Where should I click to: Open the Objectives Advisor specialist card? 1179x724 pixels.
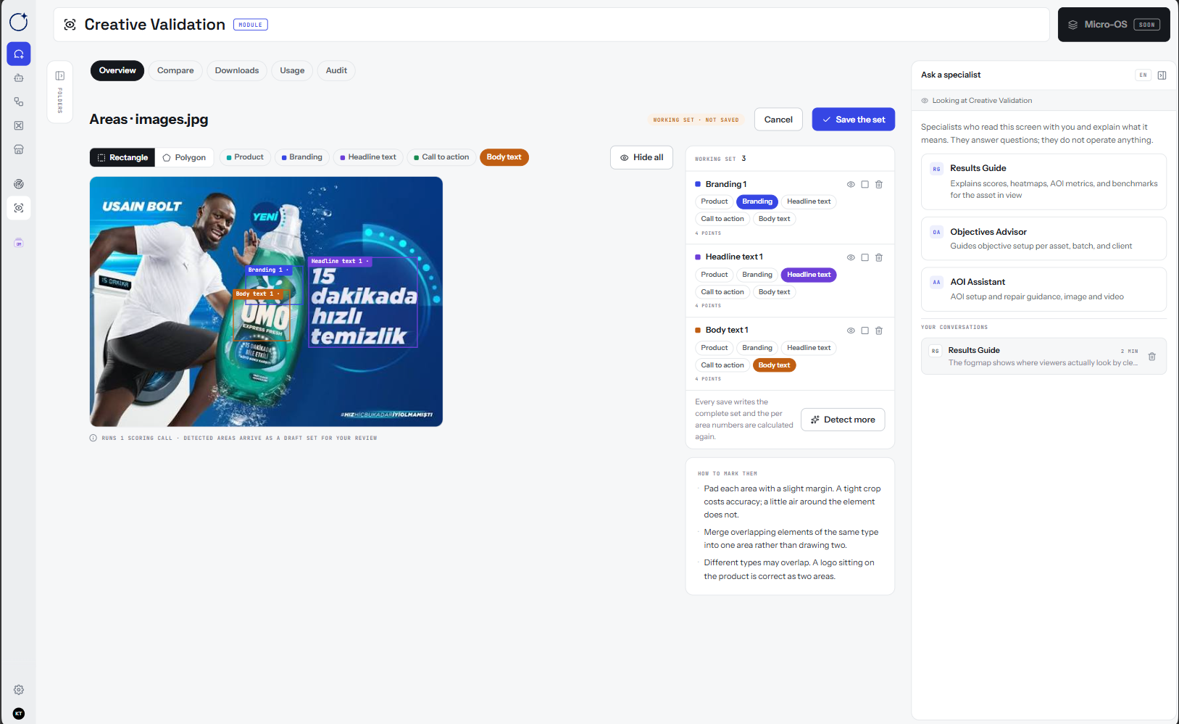[1043, 238]
